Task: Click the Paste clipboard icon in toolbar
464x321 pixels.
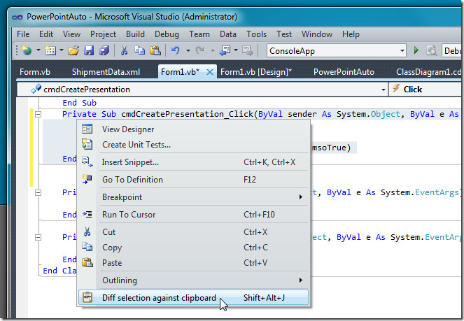Action: coord(155,50)
